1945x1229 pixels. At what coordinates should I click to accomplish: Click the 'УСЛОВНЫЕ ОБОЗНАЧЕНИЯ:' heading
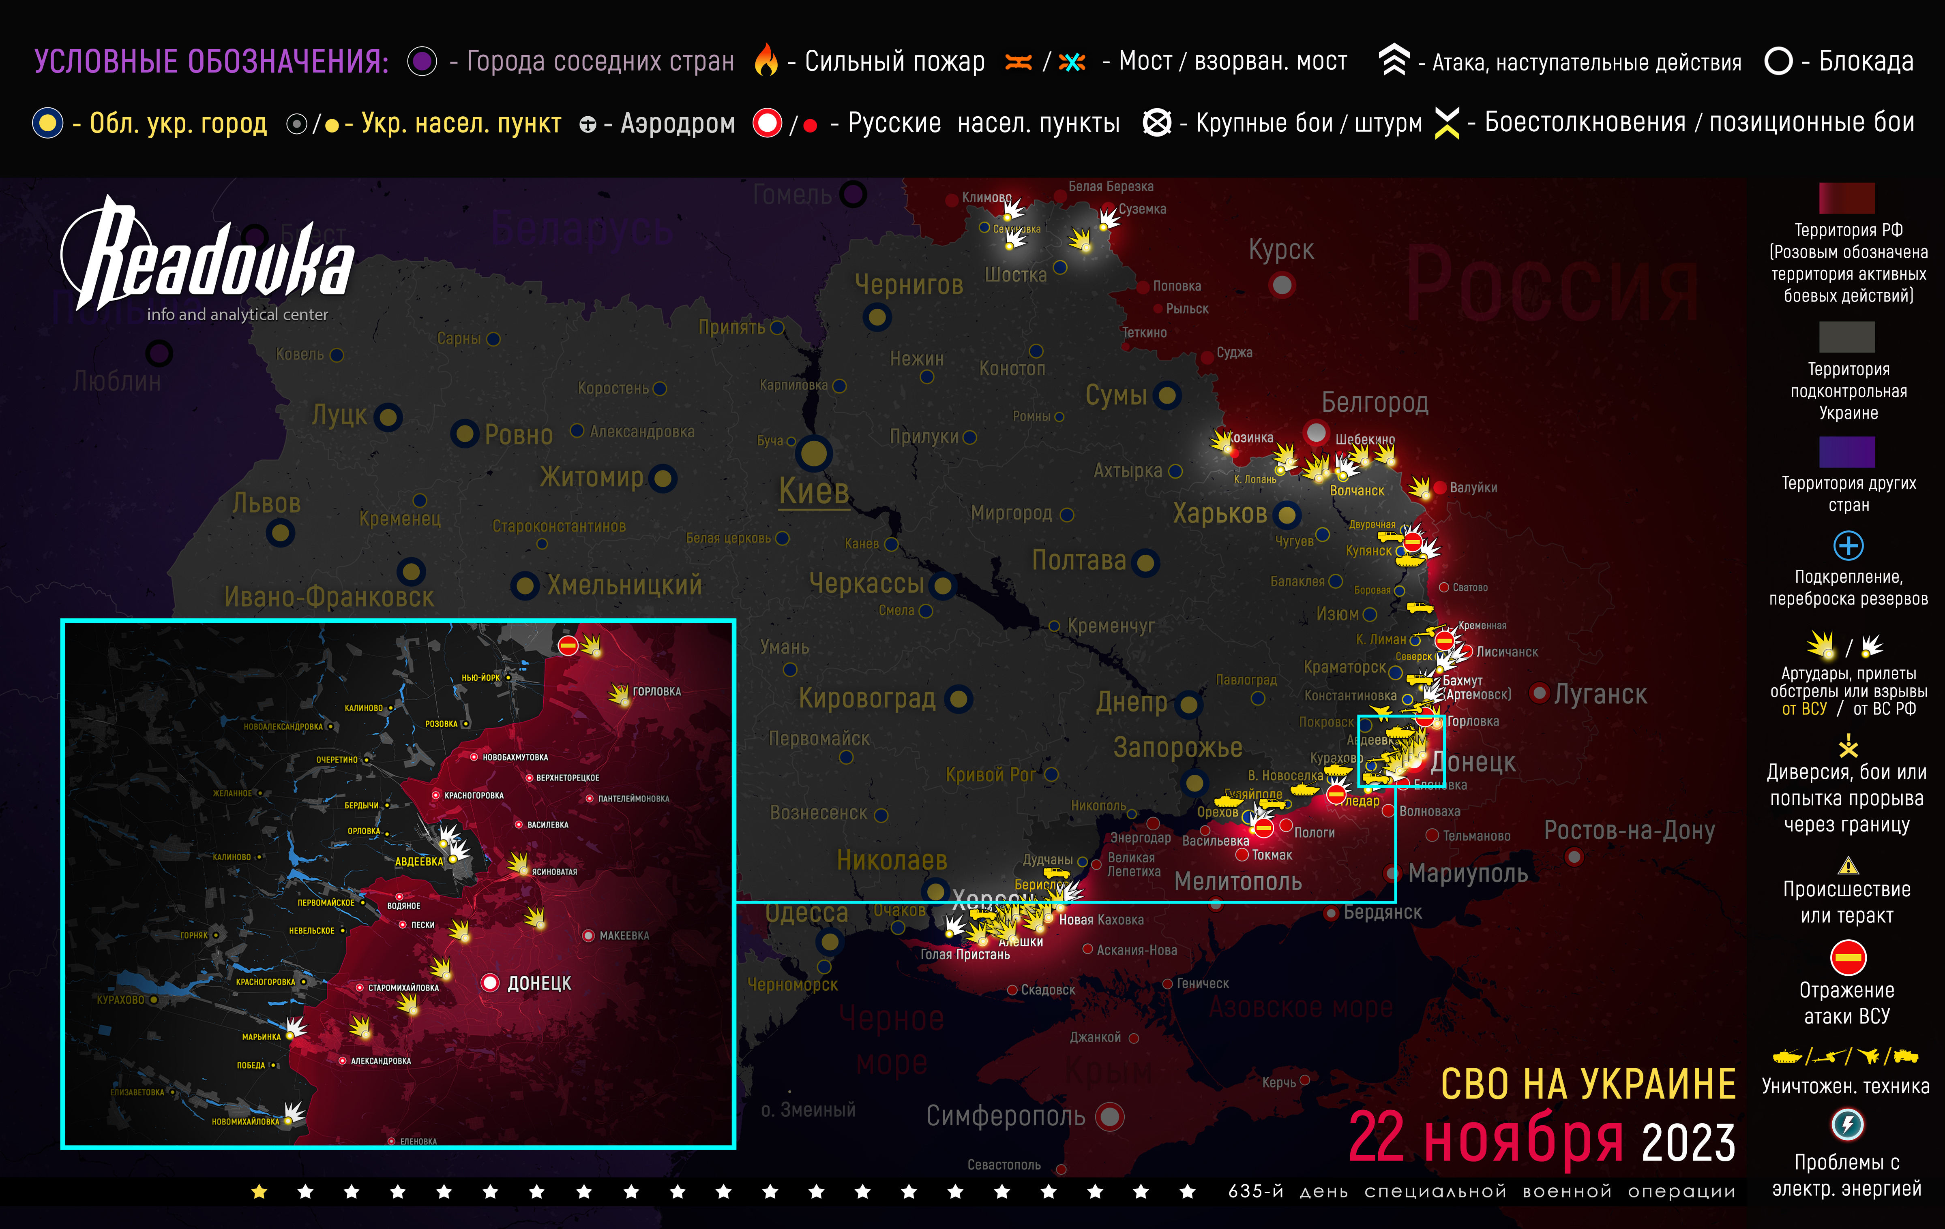point(212,61)
